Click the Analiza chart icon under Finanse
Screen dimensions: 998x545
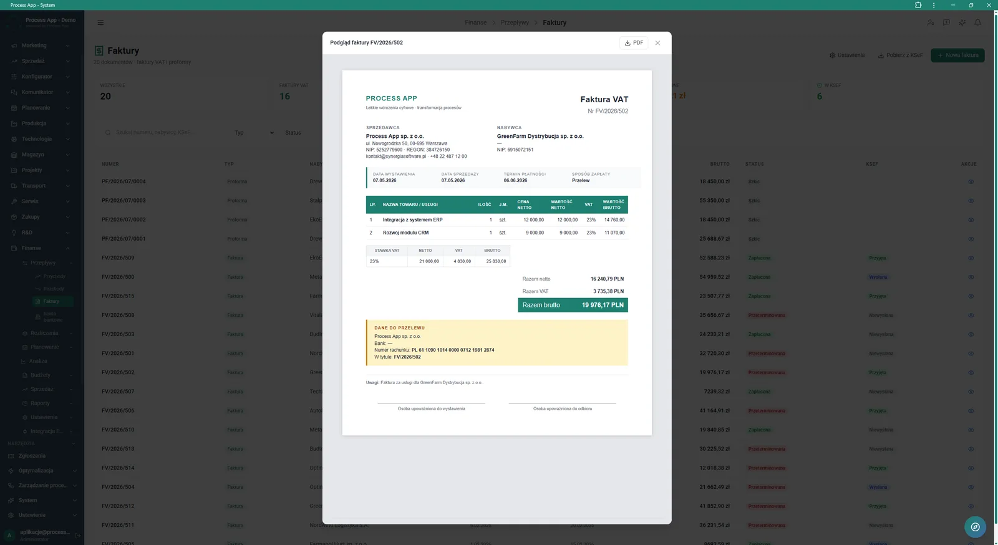[25, 361]
